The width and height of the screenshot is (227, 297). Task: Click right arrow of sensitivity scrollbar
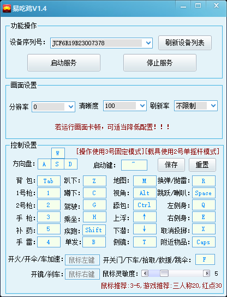pyautogui.click(x=206, y=274)
